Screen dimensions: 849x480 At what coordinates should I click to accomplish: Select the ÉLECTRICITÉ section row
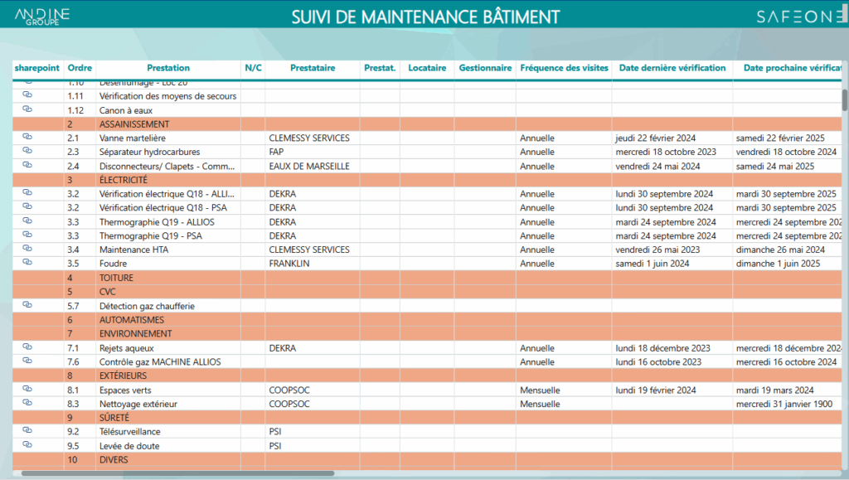tap(427, 180)
